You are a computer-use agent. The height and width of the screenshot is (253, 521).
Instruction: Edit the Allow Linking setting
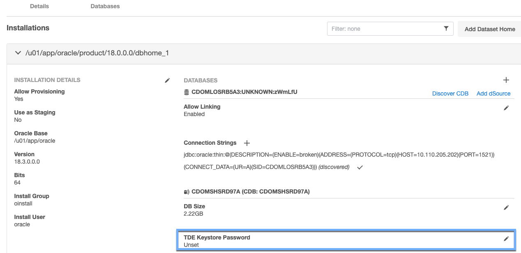coord(506,108)
